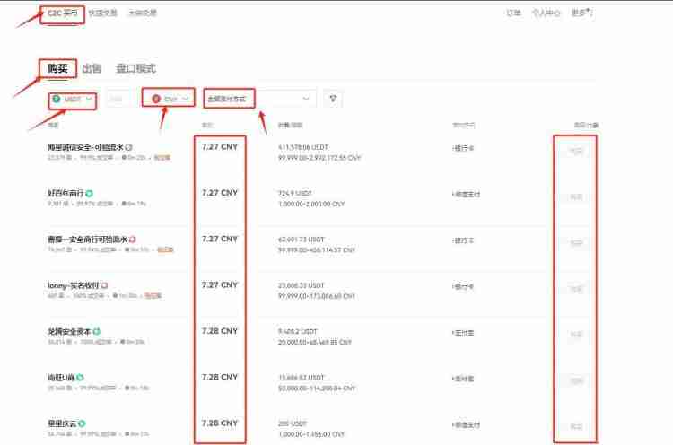
Task: Click the badge icon beside 尚旺U商
Action: (79, 377)
